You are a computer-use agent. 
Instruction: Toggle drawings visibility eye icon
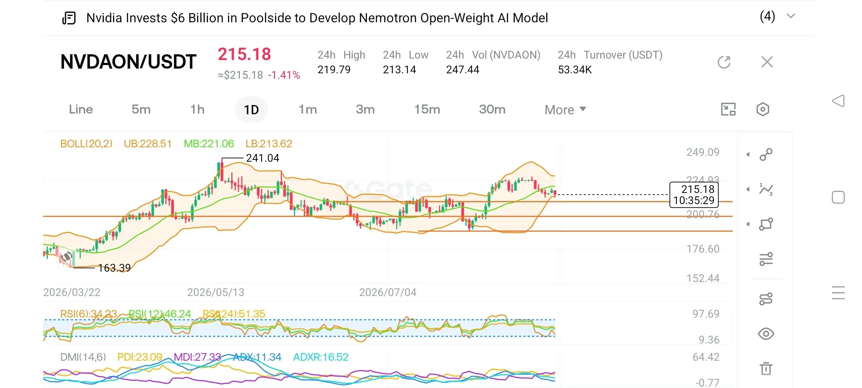tap(766, 334)
